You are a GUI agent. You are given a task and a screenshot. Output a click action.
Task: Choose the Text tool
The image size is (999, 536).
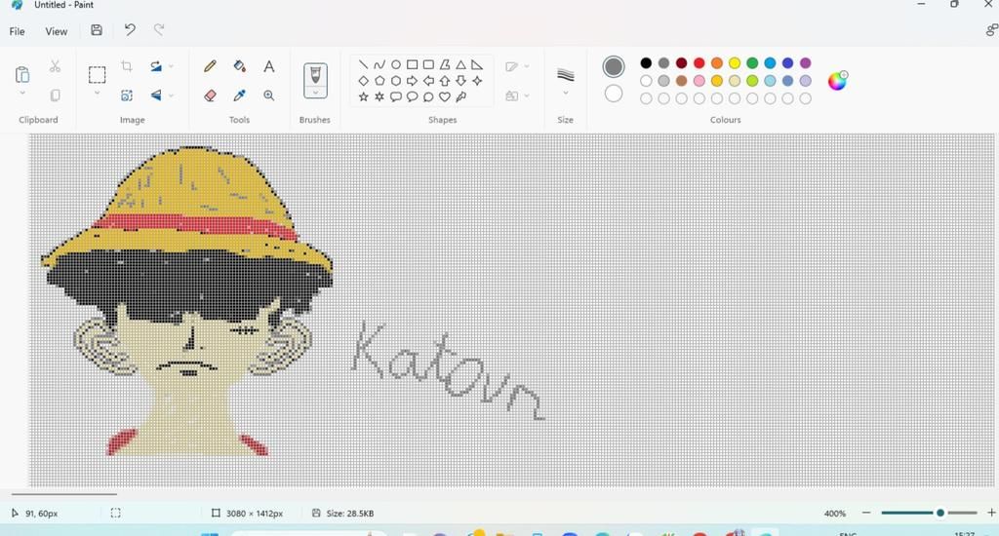[x=269, y=66]
